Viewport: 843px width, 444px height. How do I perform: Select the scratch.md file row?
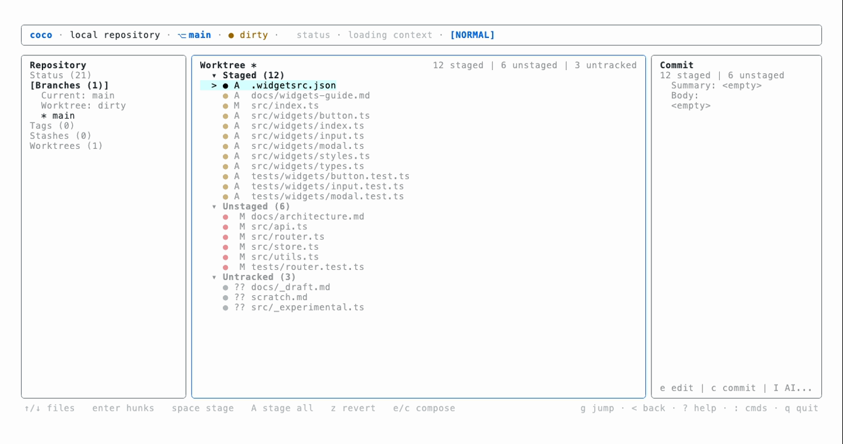418,298
